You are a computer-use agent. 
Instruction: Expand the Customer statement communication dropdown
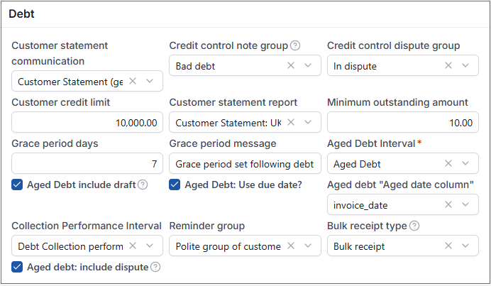point(150,81)
